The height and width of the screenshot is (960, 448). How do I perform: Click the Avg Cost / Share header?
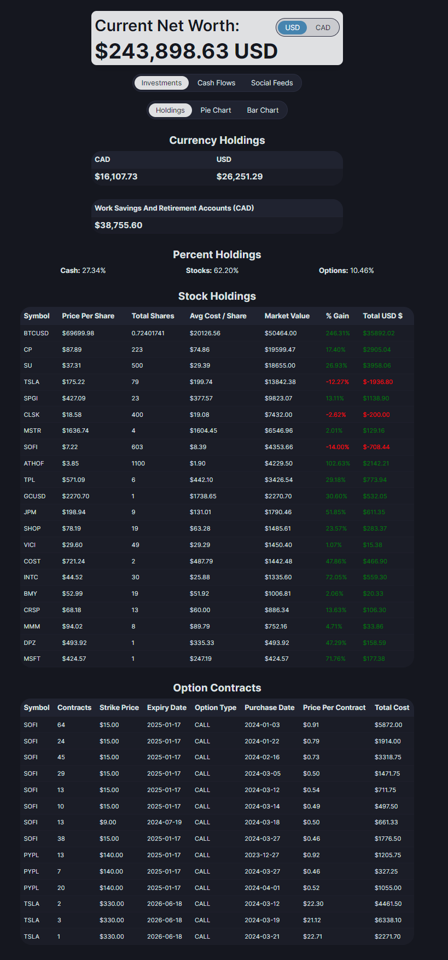click(x=218, y=316)
